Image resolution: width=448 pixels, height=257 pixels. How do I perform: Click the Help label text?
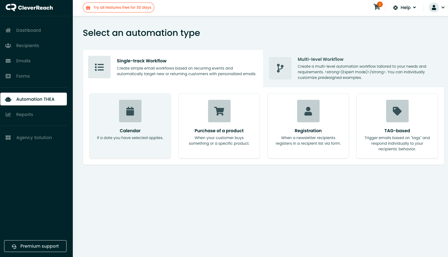tap(406, 7)
